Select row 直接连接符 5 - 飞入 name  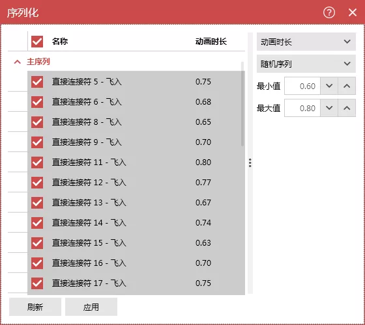point(87,82)
